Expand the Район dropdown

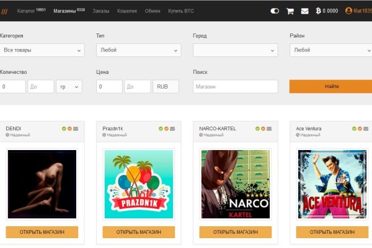coord(330,50)
